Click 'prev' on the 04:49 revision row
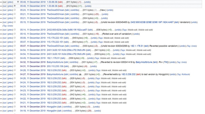 pyautogui.click(x=10, y=58)
